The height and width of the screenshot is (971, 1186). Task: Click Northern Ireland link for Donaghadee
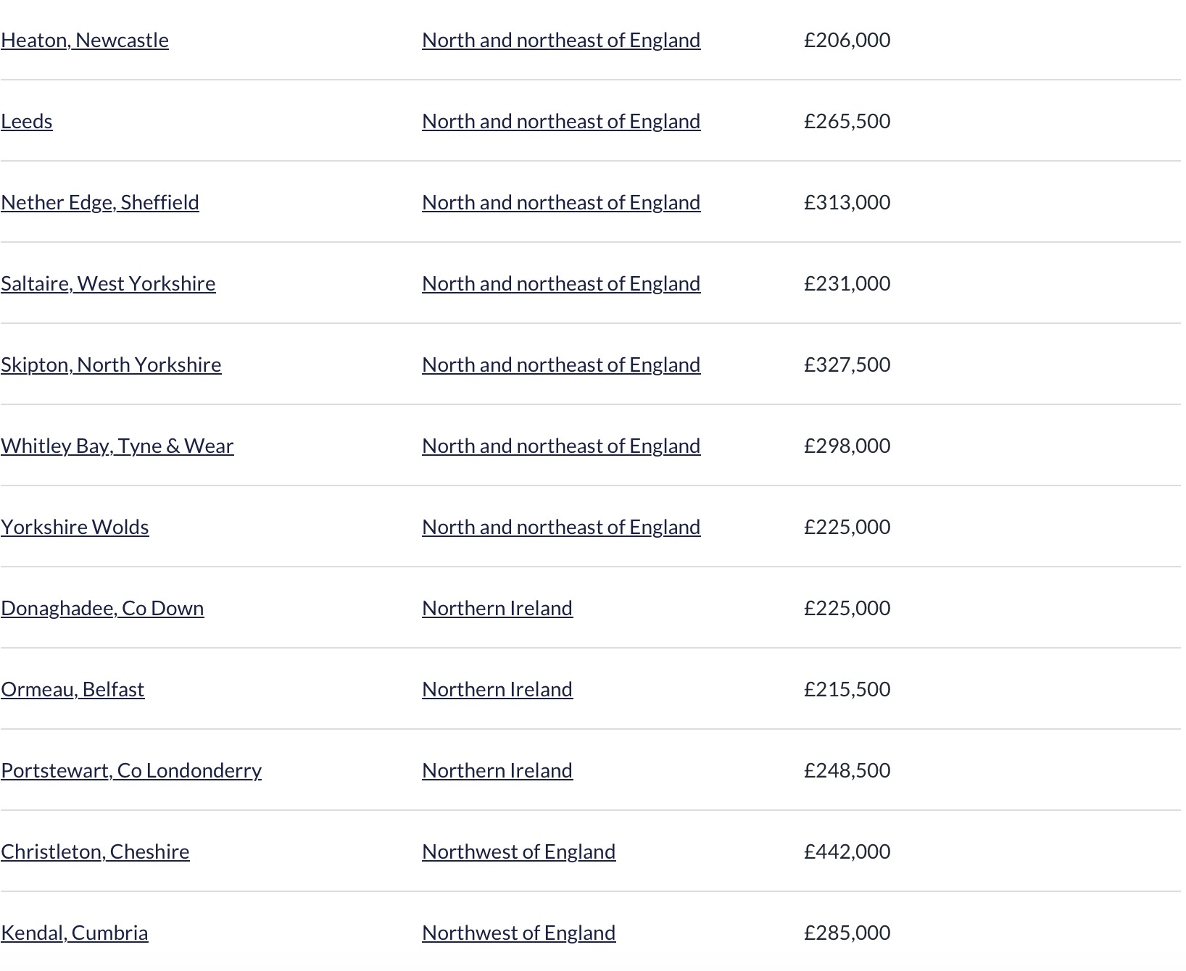497,608
